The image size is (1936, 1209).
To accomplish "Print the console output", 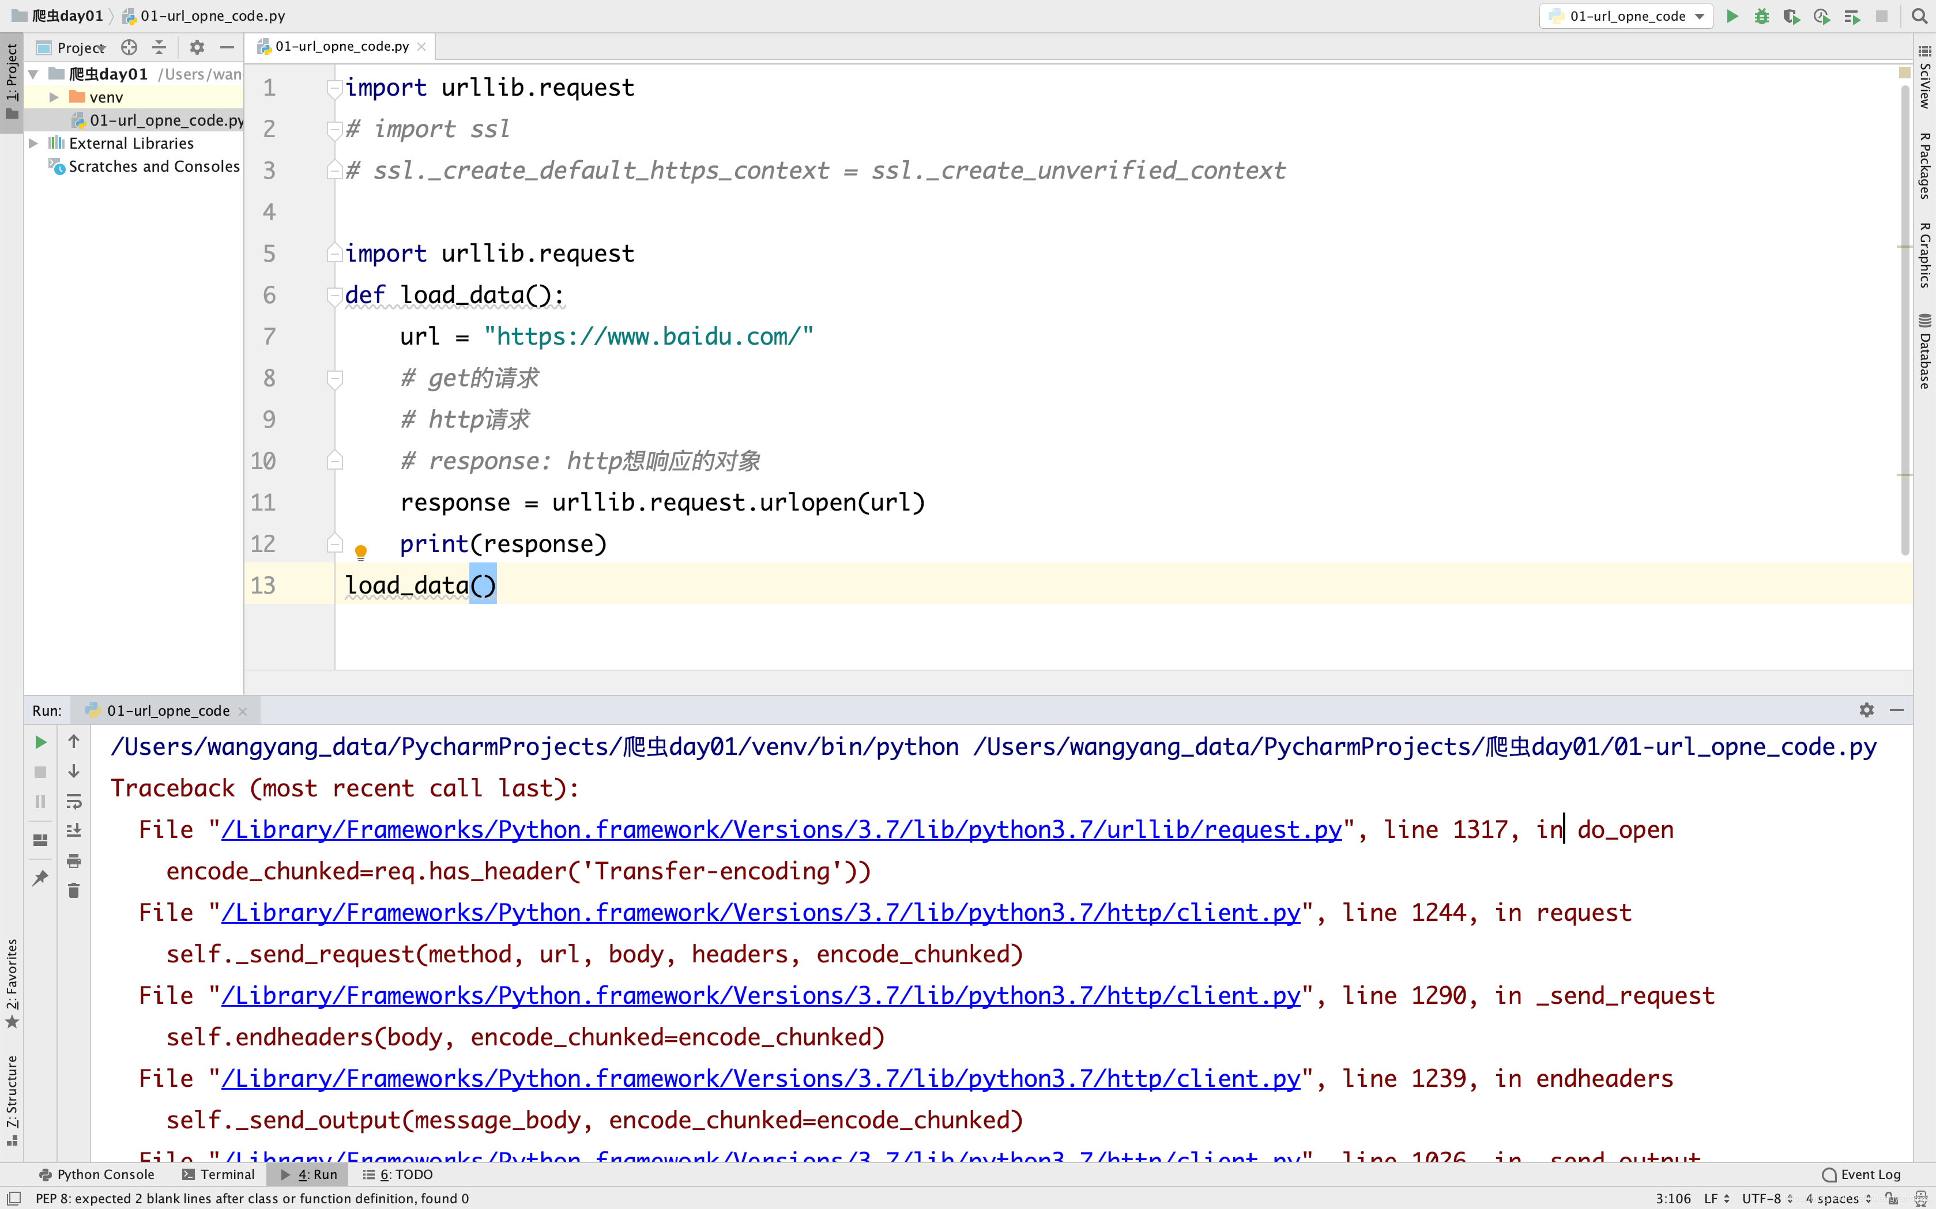I will [x=74, y=861].
